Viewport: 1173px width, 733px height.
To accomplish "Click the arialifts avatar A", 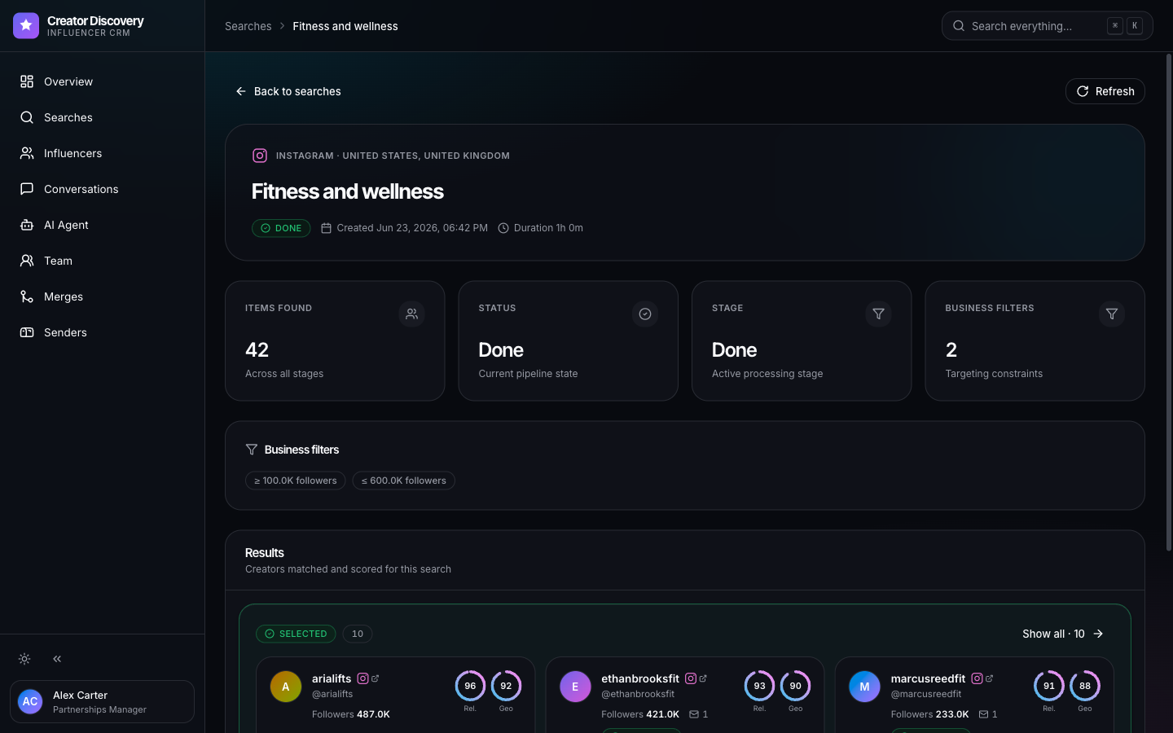I will (286, 687).
